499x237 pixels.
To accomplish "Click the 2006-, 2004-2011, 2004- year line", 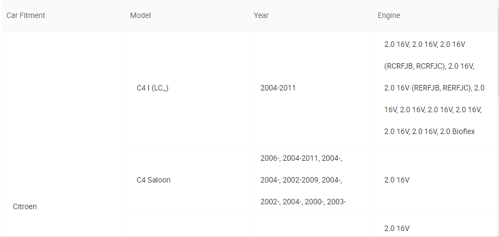I will pos(301,158).
